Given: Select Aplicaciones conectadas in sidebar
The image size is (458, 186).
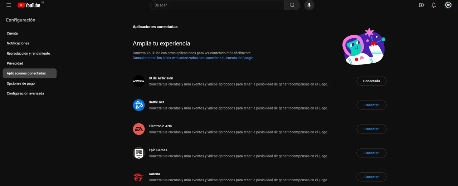Looking at the screenshot, I should point(29,73).
